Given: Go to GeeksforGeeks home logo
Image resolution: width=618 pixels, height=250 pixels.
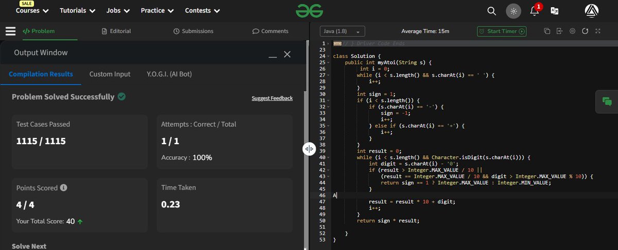Looking at the screenshot, I should (x=308, y=10).
